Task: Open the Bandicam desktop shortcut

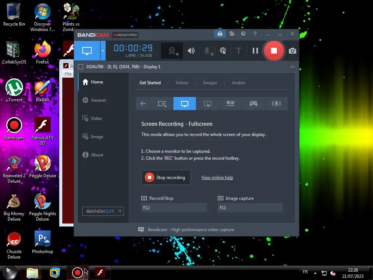Action: 14,129
